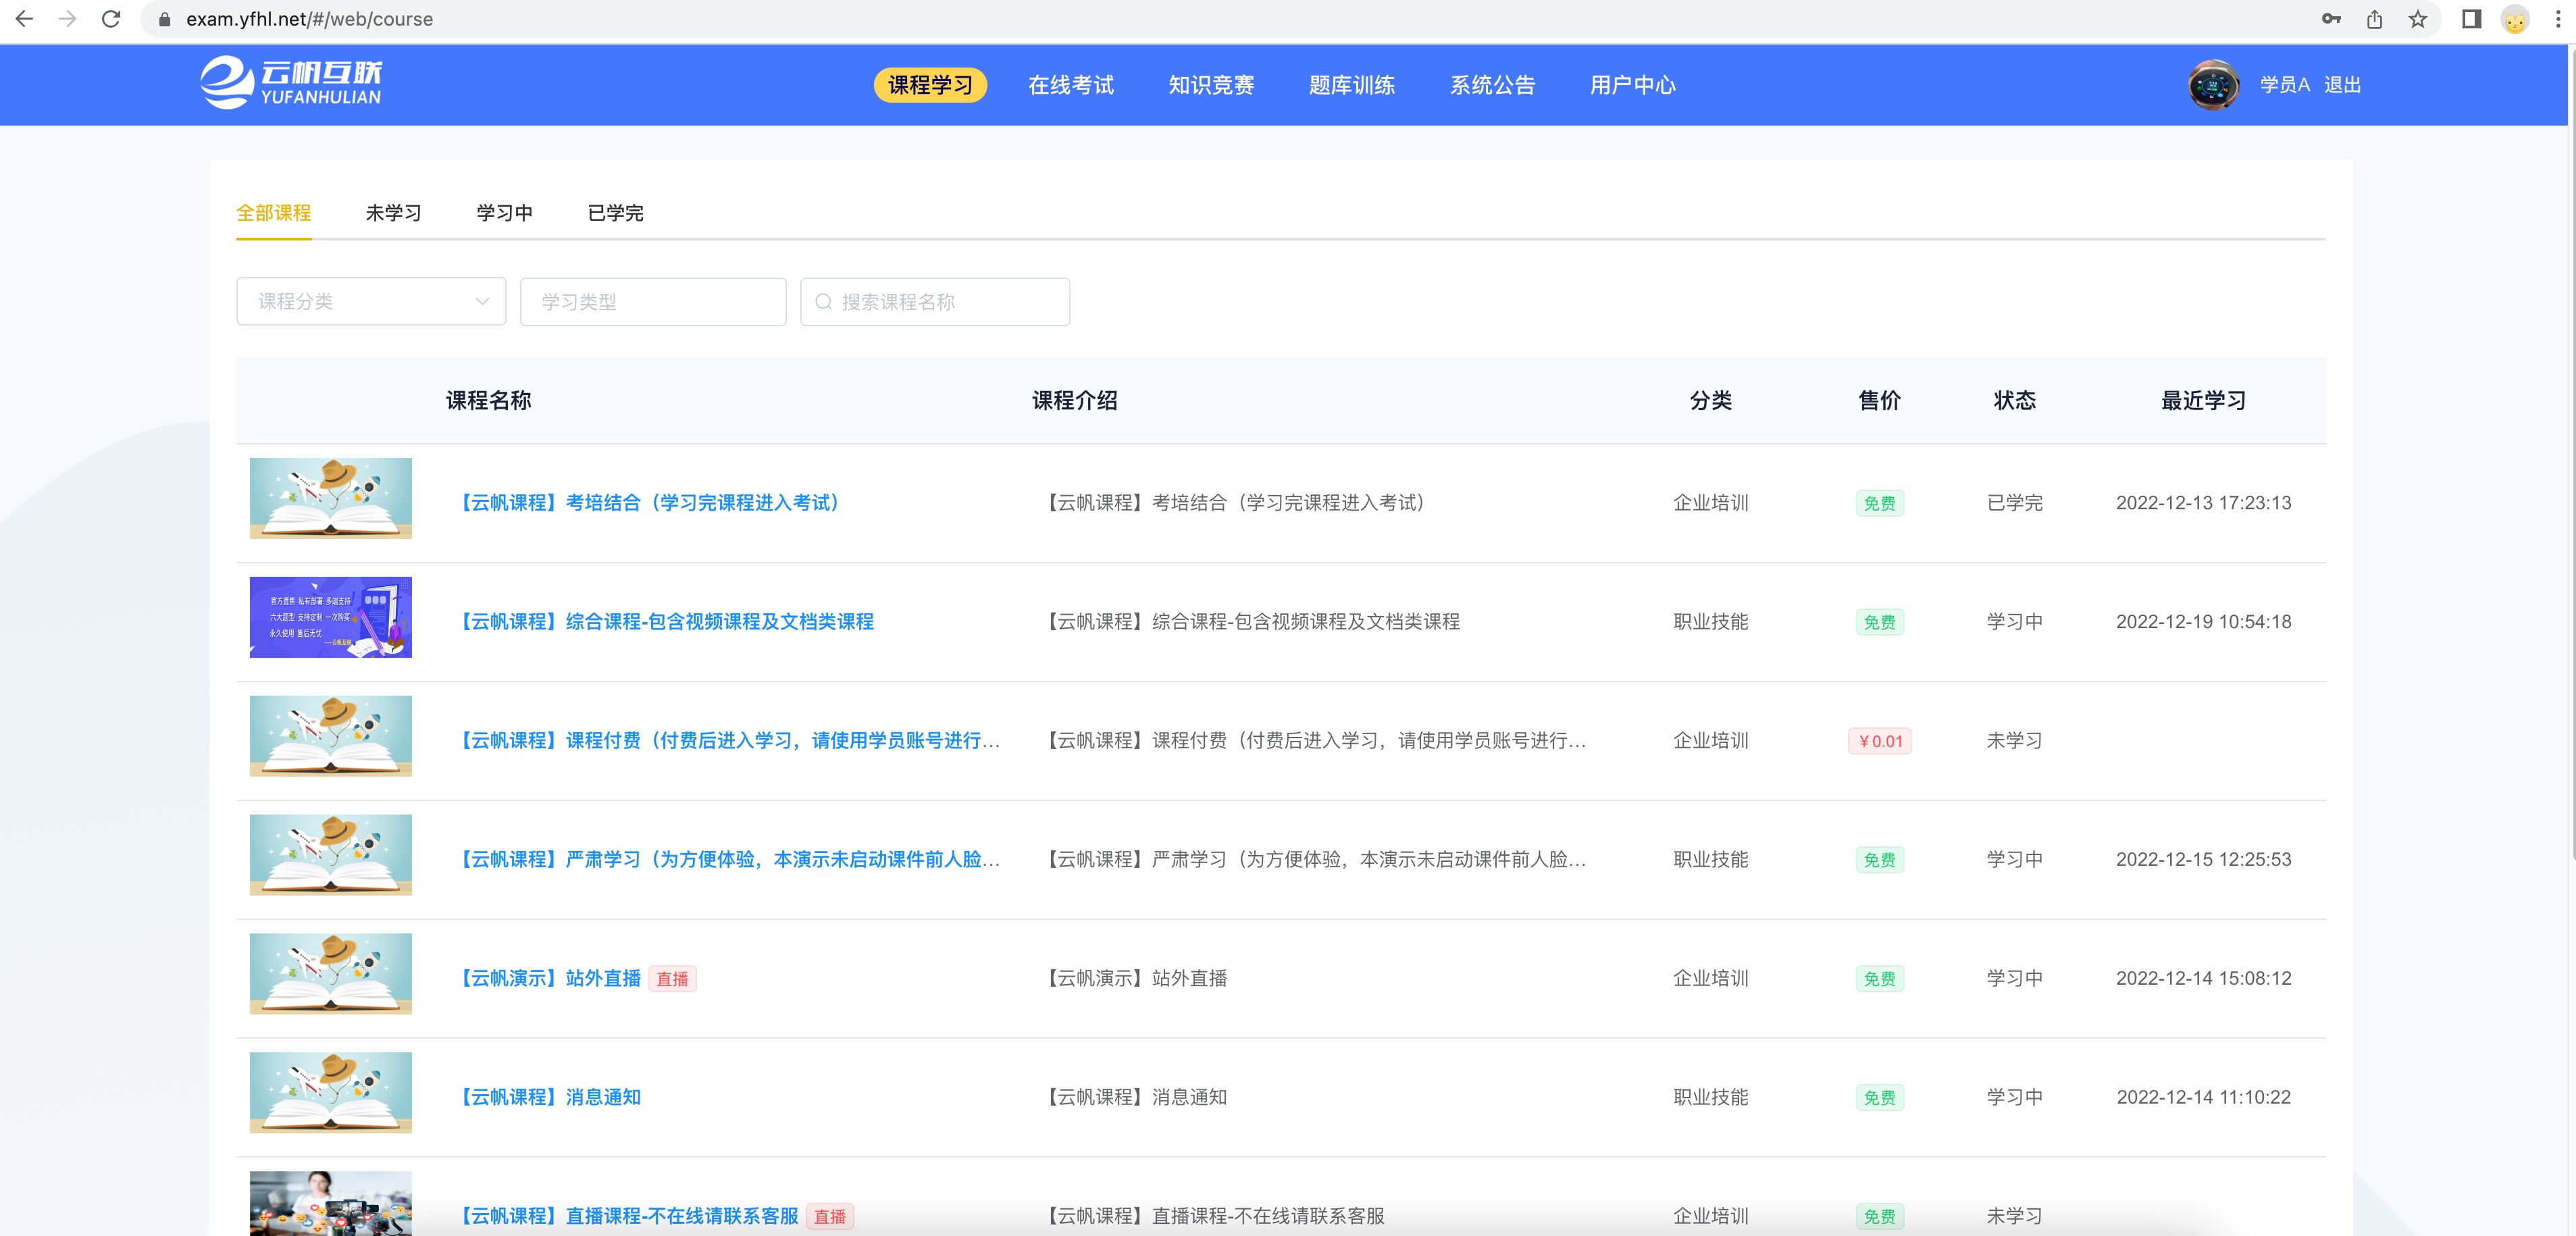Click 未学习 status in 课程付费 row

2014,741
